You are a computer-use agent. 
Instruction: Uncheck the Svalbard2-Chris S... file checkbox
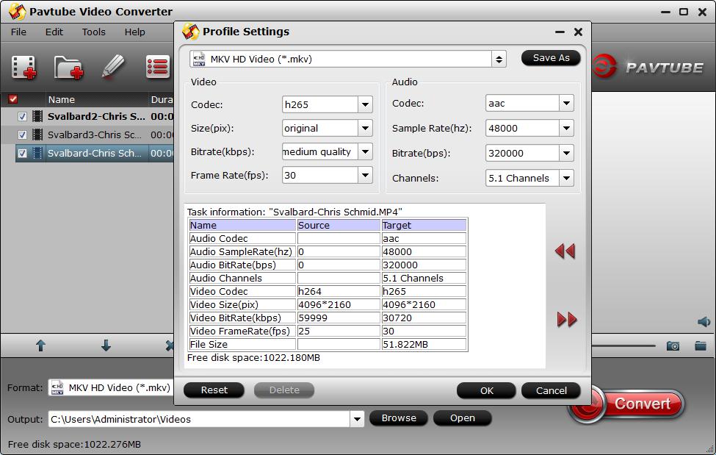pyautogui.click(x=22, y=117)
